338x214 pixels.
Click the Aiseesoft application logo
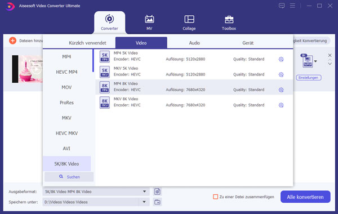(10, 6)
